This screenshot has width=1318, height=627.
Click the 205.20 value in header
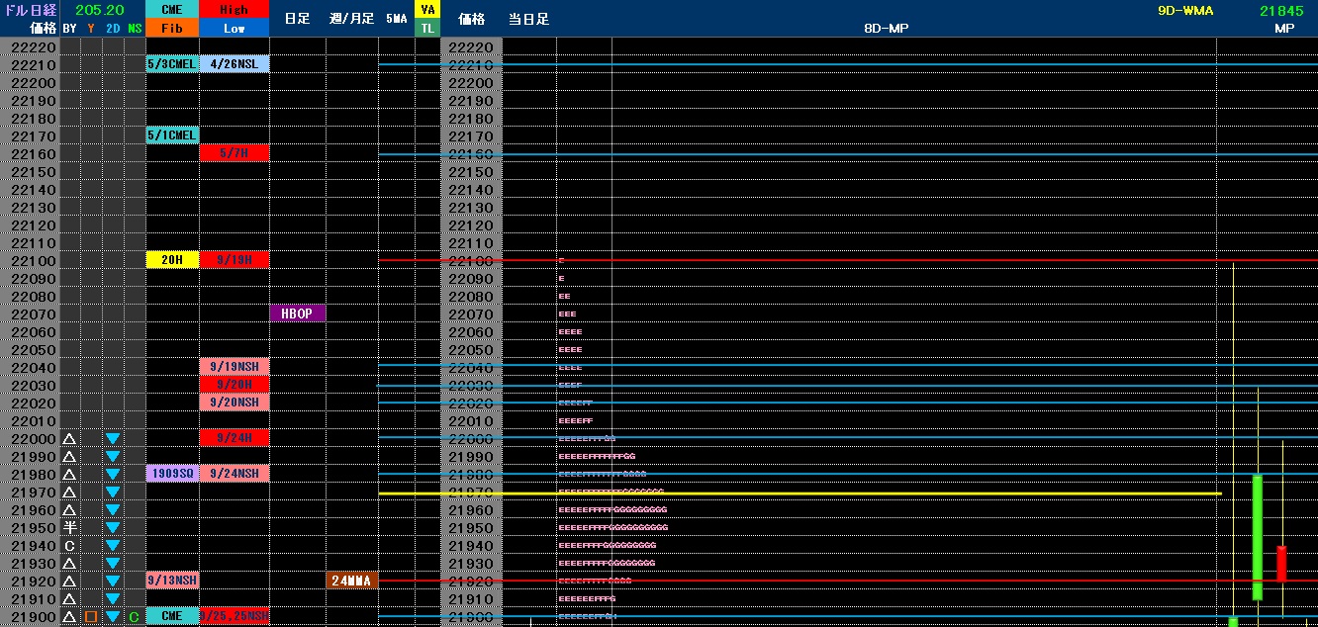tap(99, 10)
